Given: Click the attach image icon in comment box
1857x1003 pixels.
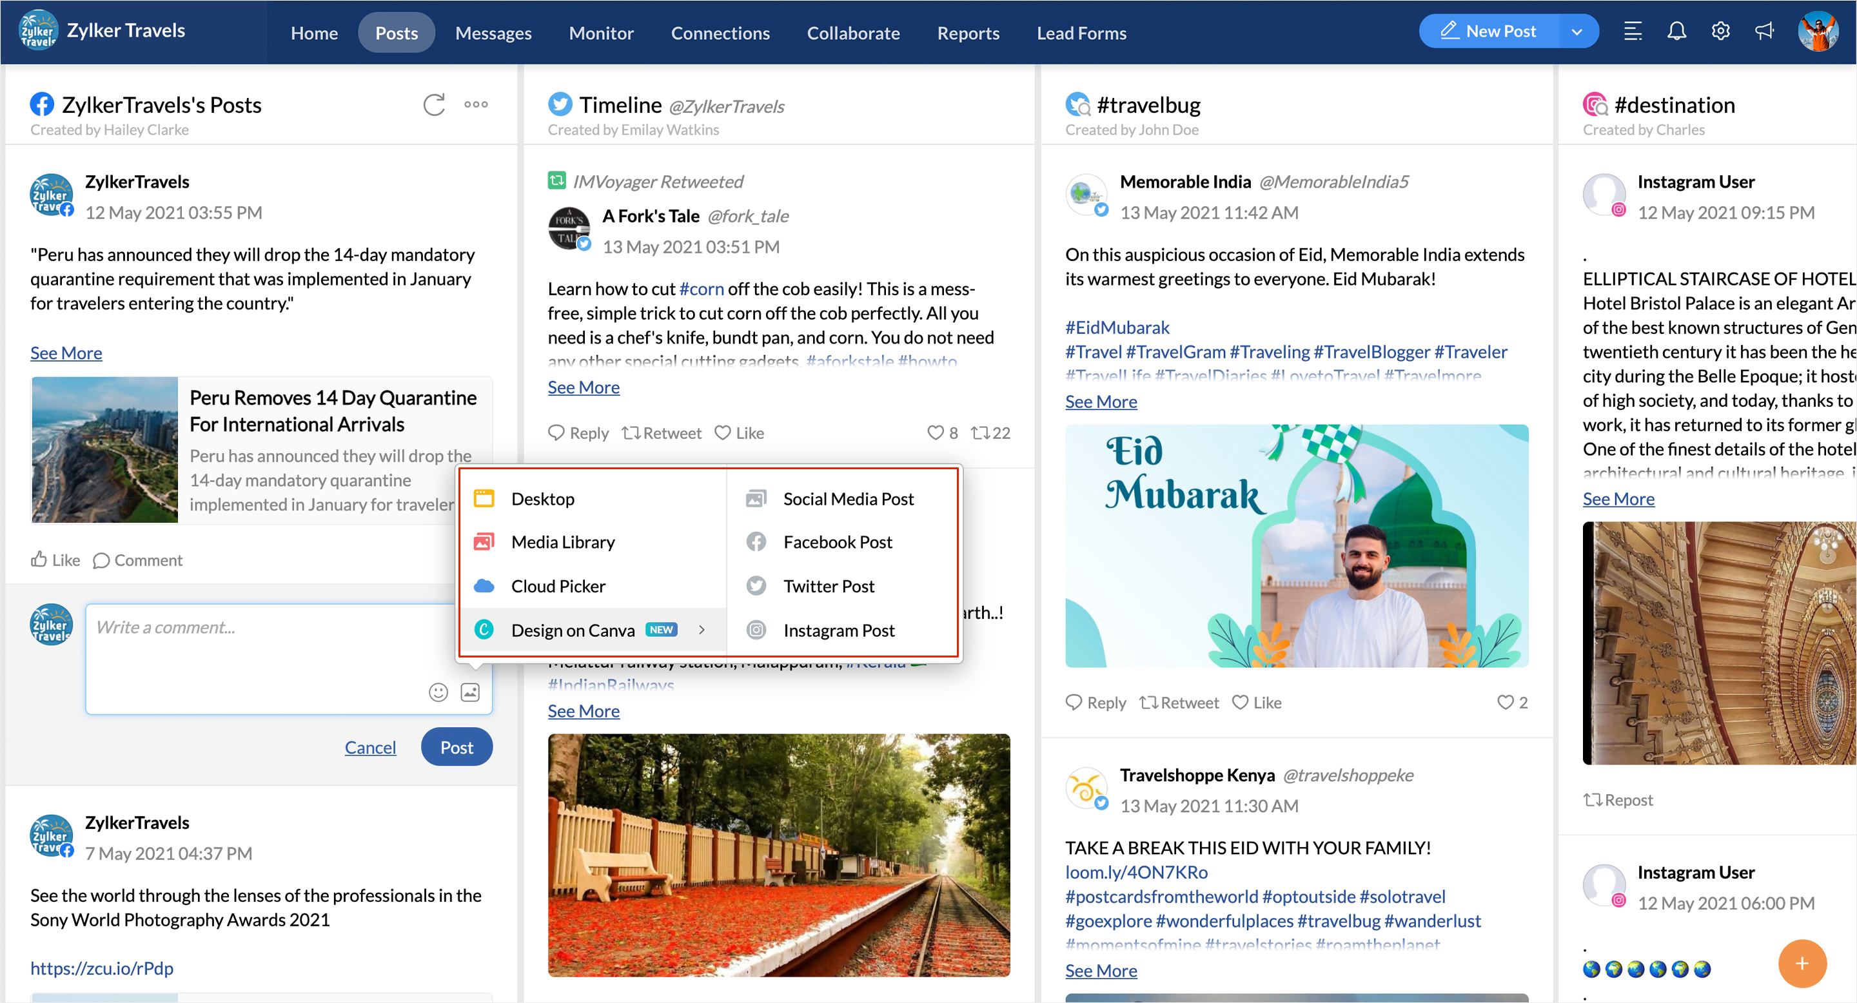Looking at the screenshot, I should click(x=470, y=692).
